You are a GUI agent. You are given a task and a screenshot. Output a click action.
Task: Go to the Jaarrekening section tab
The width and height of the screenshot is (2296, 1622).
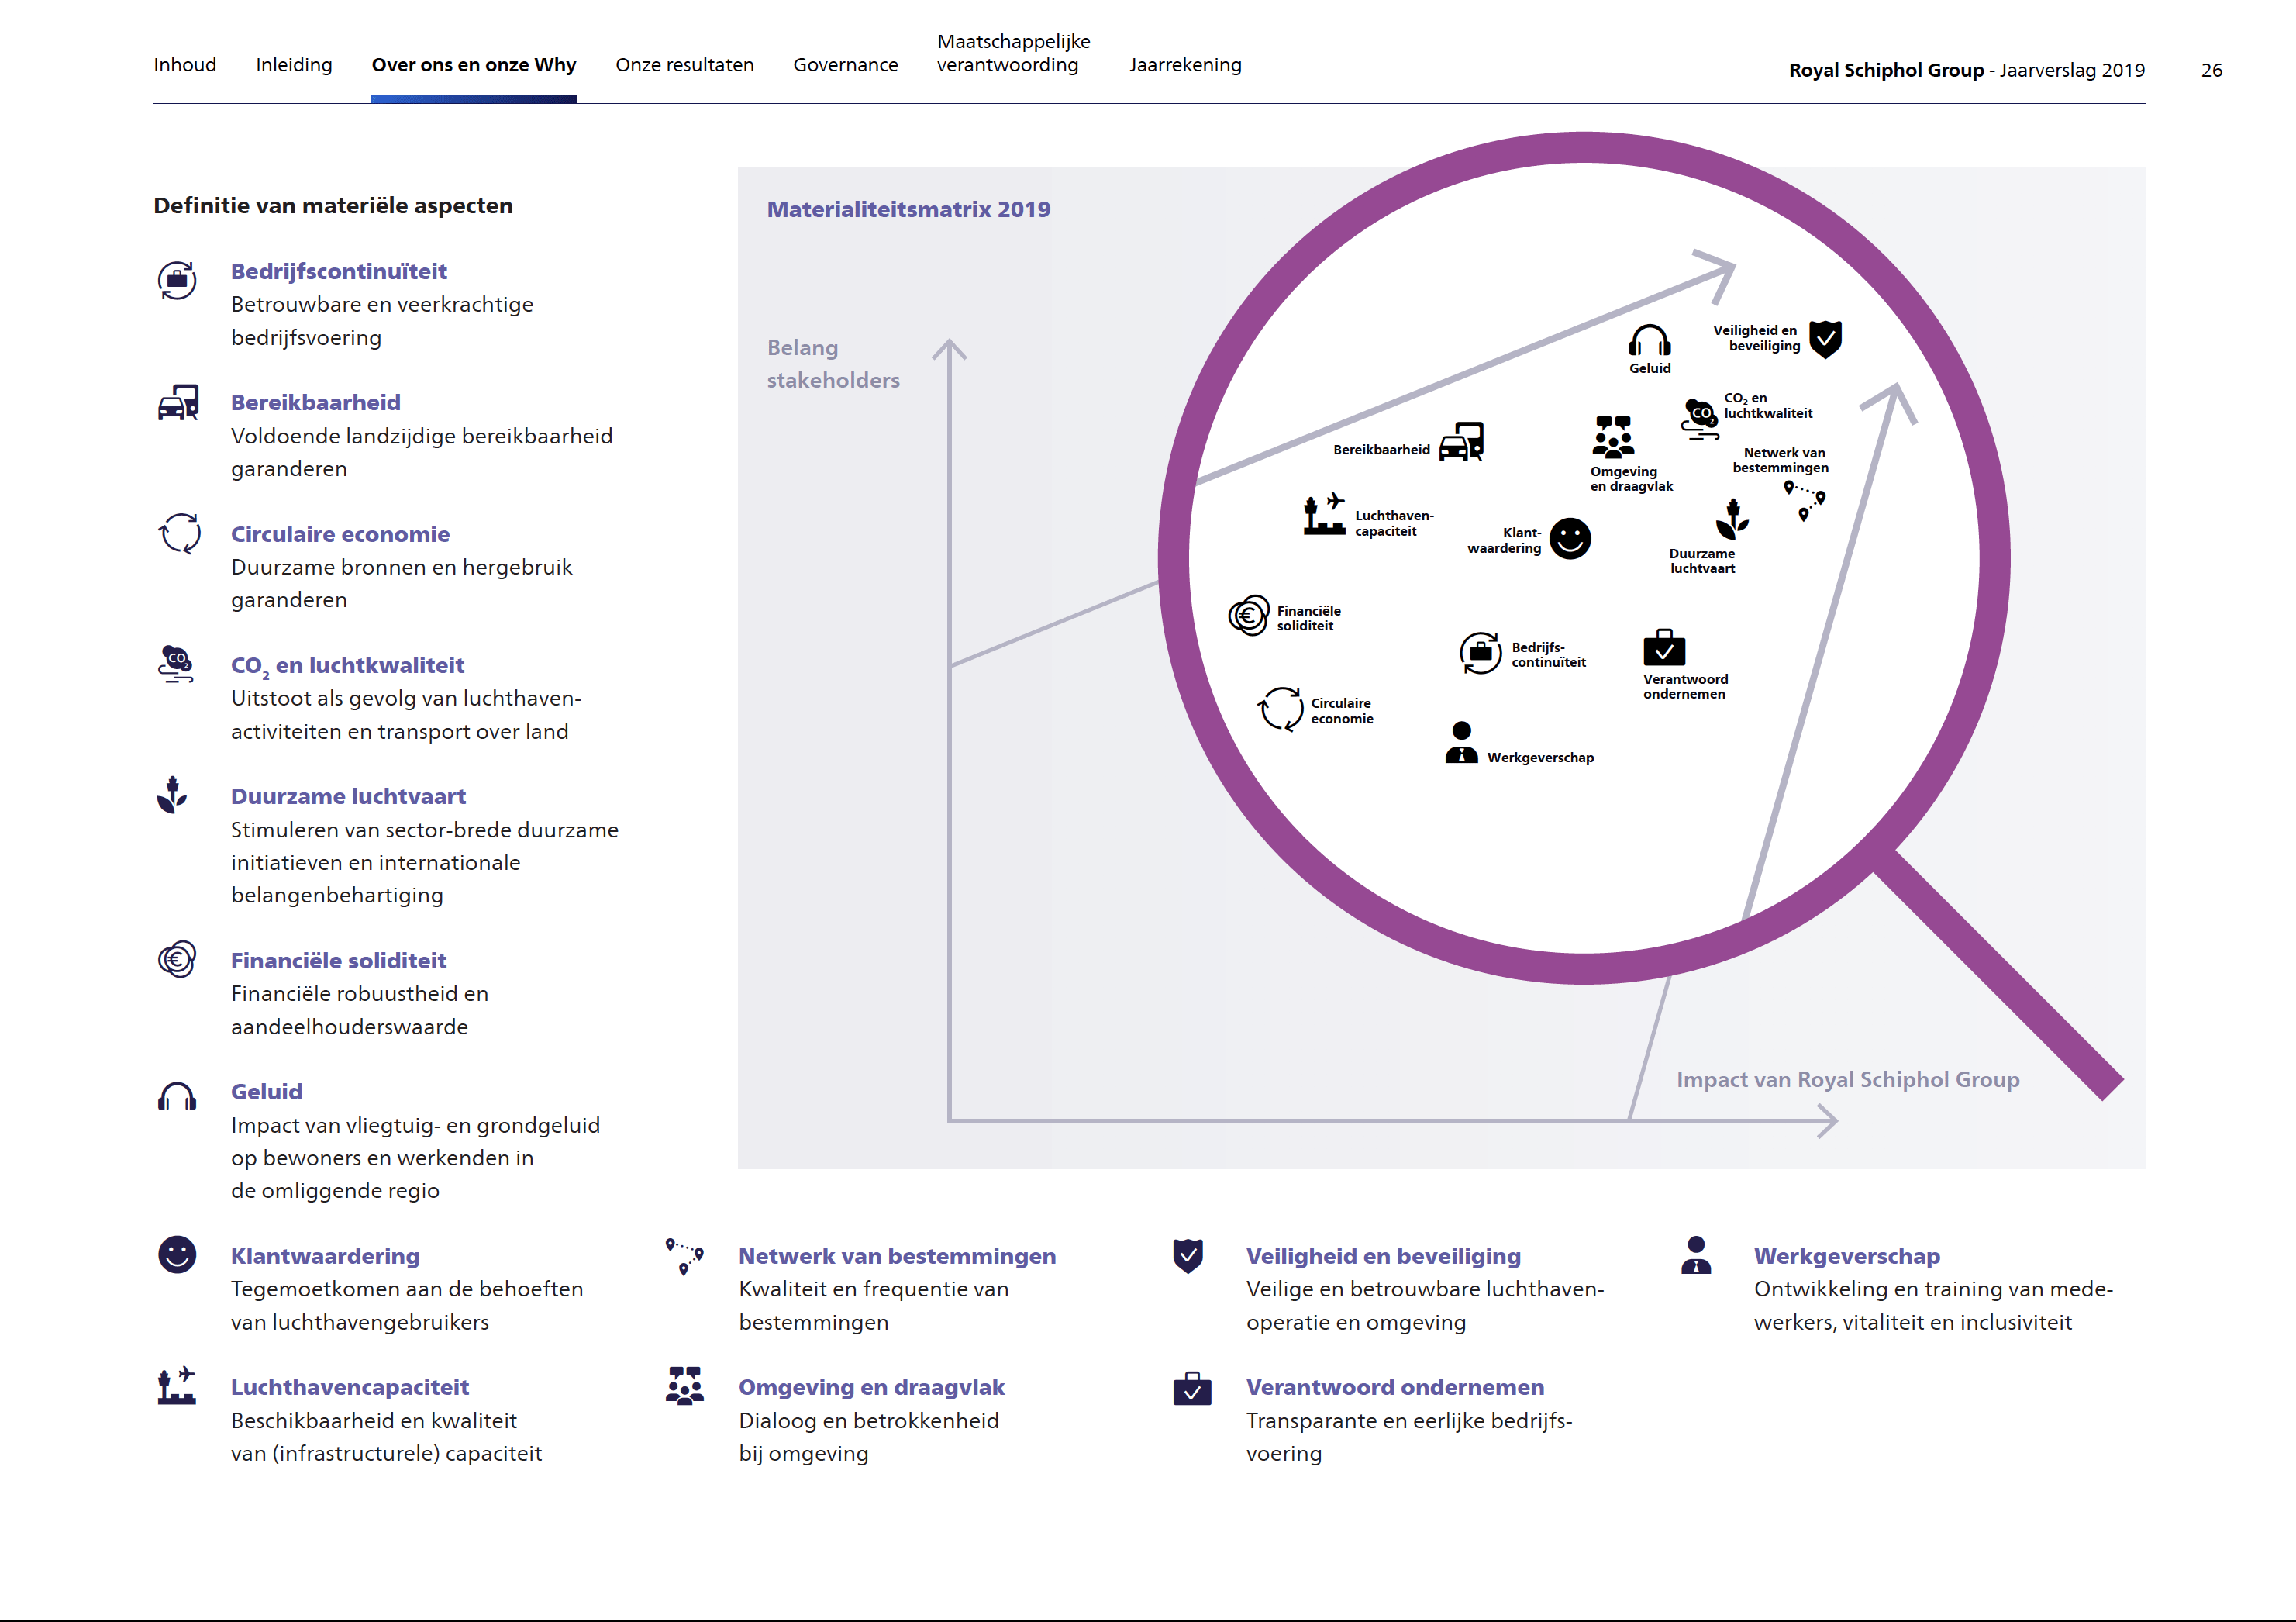point(1185,65)
